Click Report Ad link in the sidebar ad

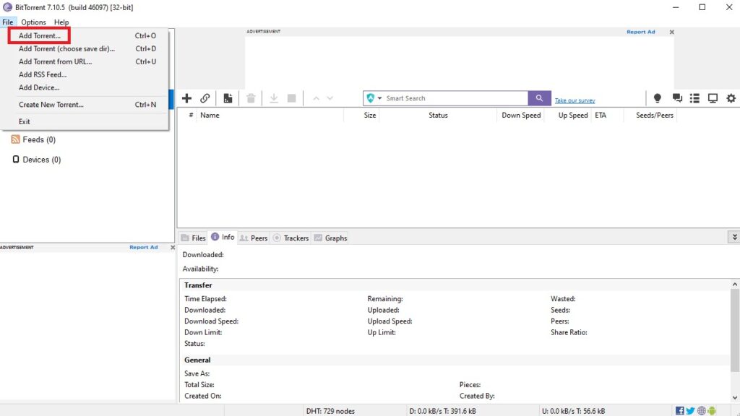(144, 247)
